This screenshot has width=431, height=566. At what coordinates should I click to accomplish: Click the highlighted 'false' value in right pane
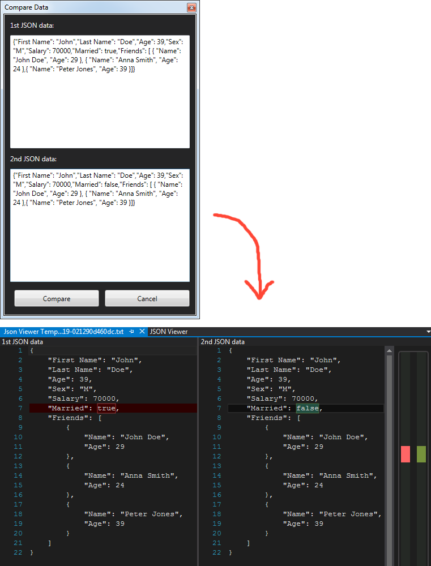(x=308, y=408)
